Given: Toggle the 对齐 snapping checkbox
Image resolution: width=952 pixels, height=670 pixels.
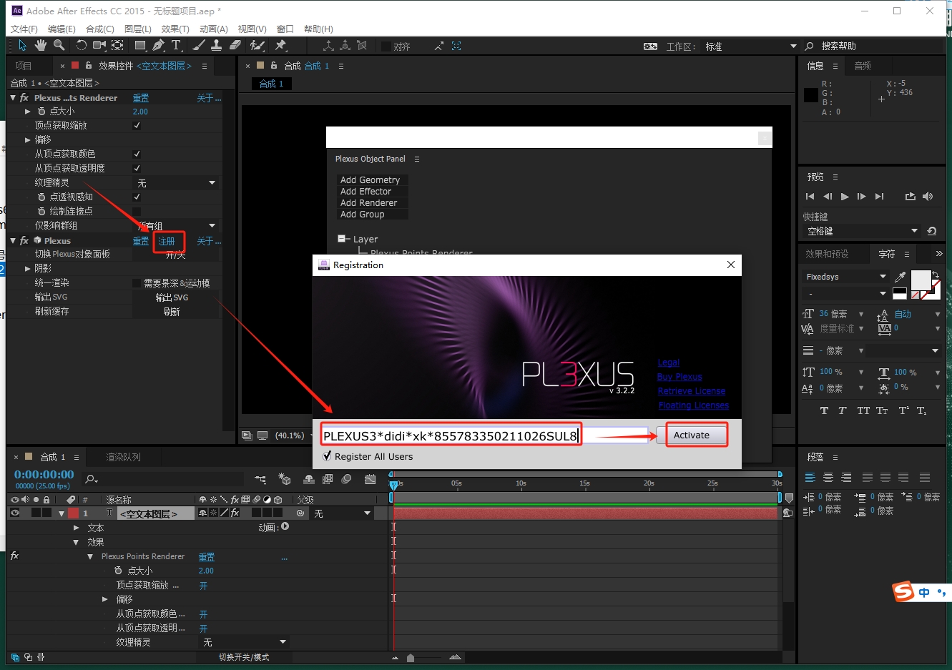Looking at the screenshot, I should point(386,46).
